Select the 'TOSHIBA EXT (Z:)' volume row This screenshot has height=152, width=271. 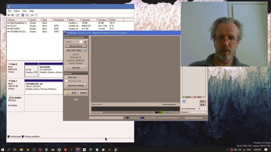(x=35, y=32)
